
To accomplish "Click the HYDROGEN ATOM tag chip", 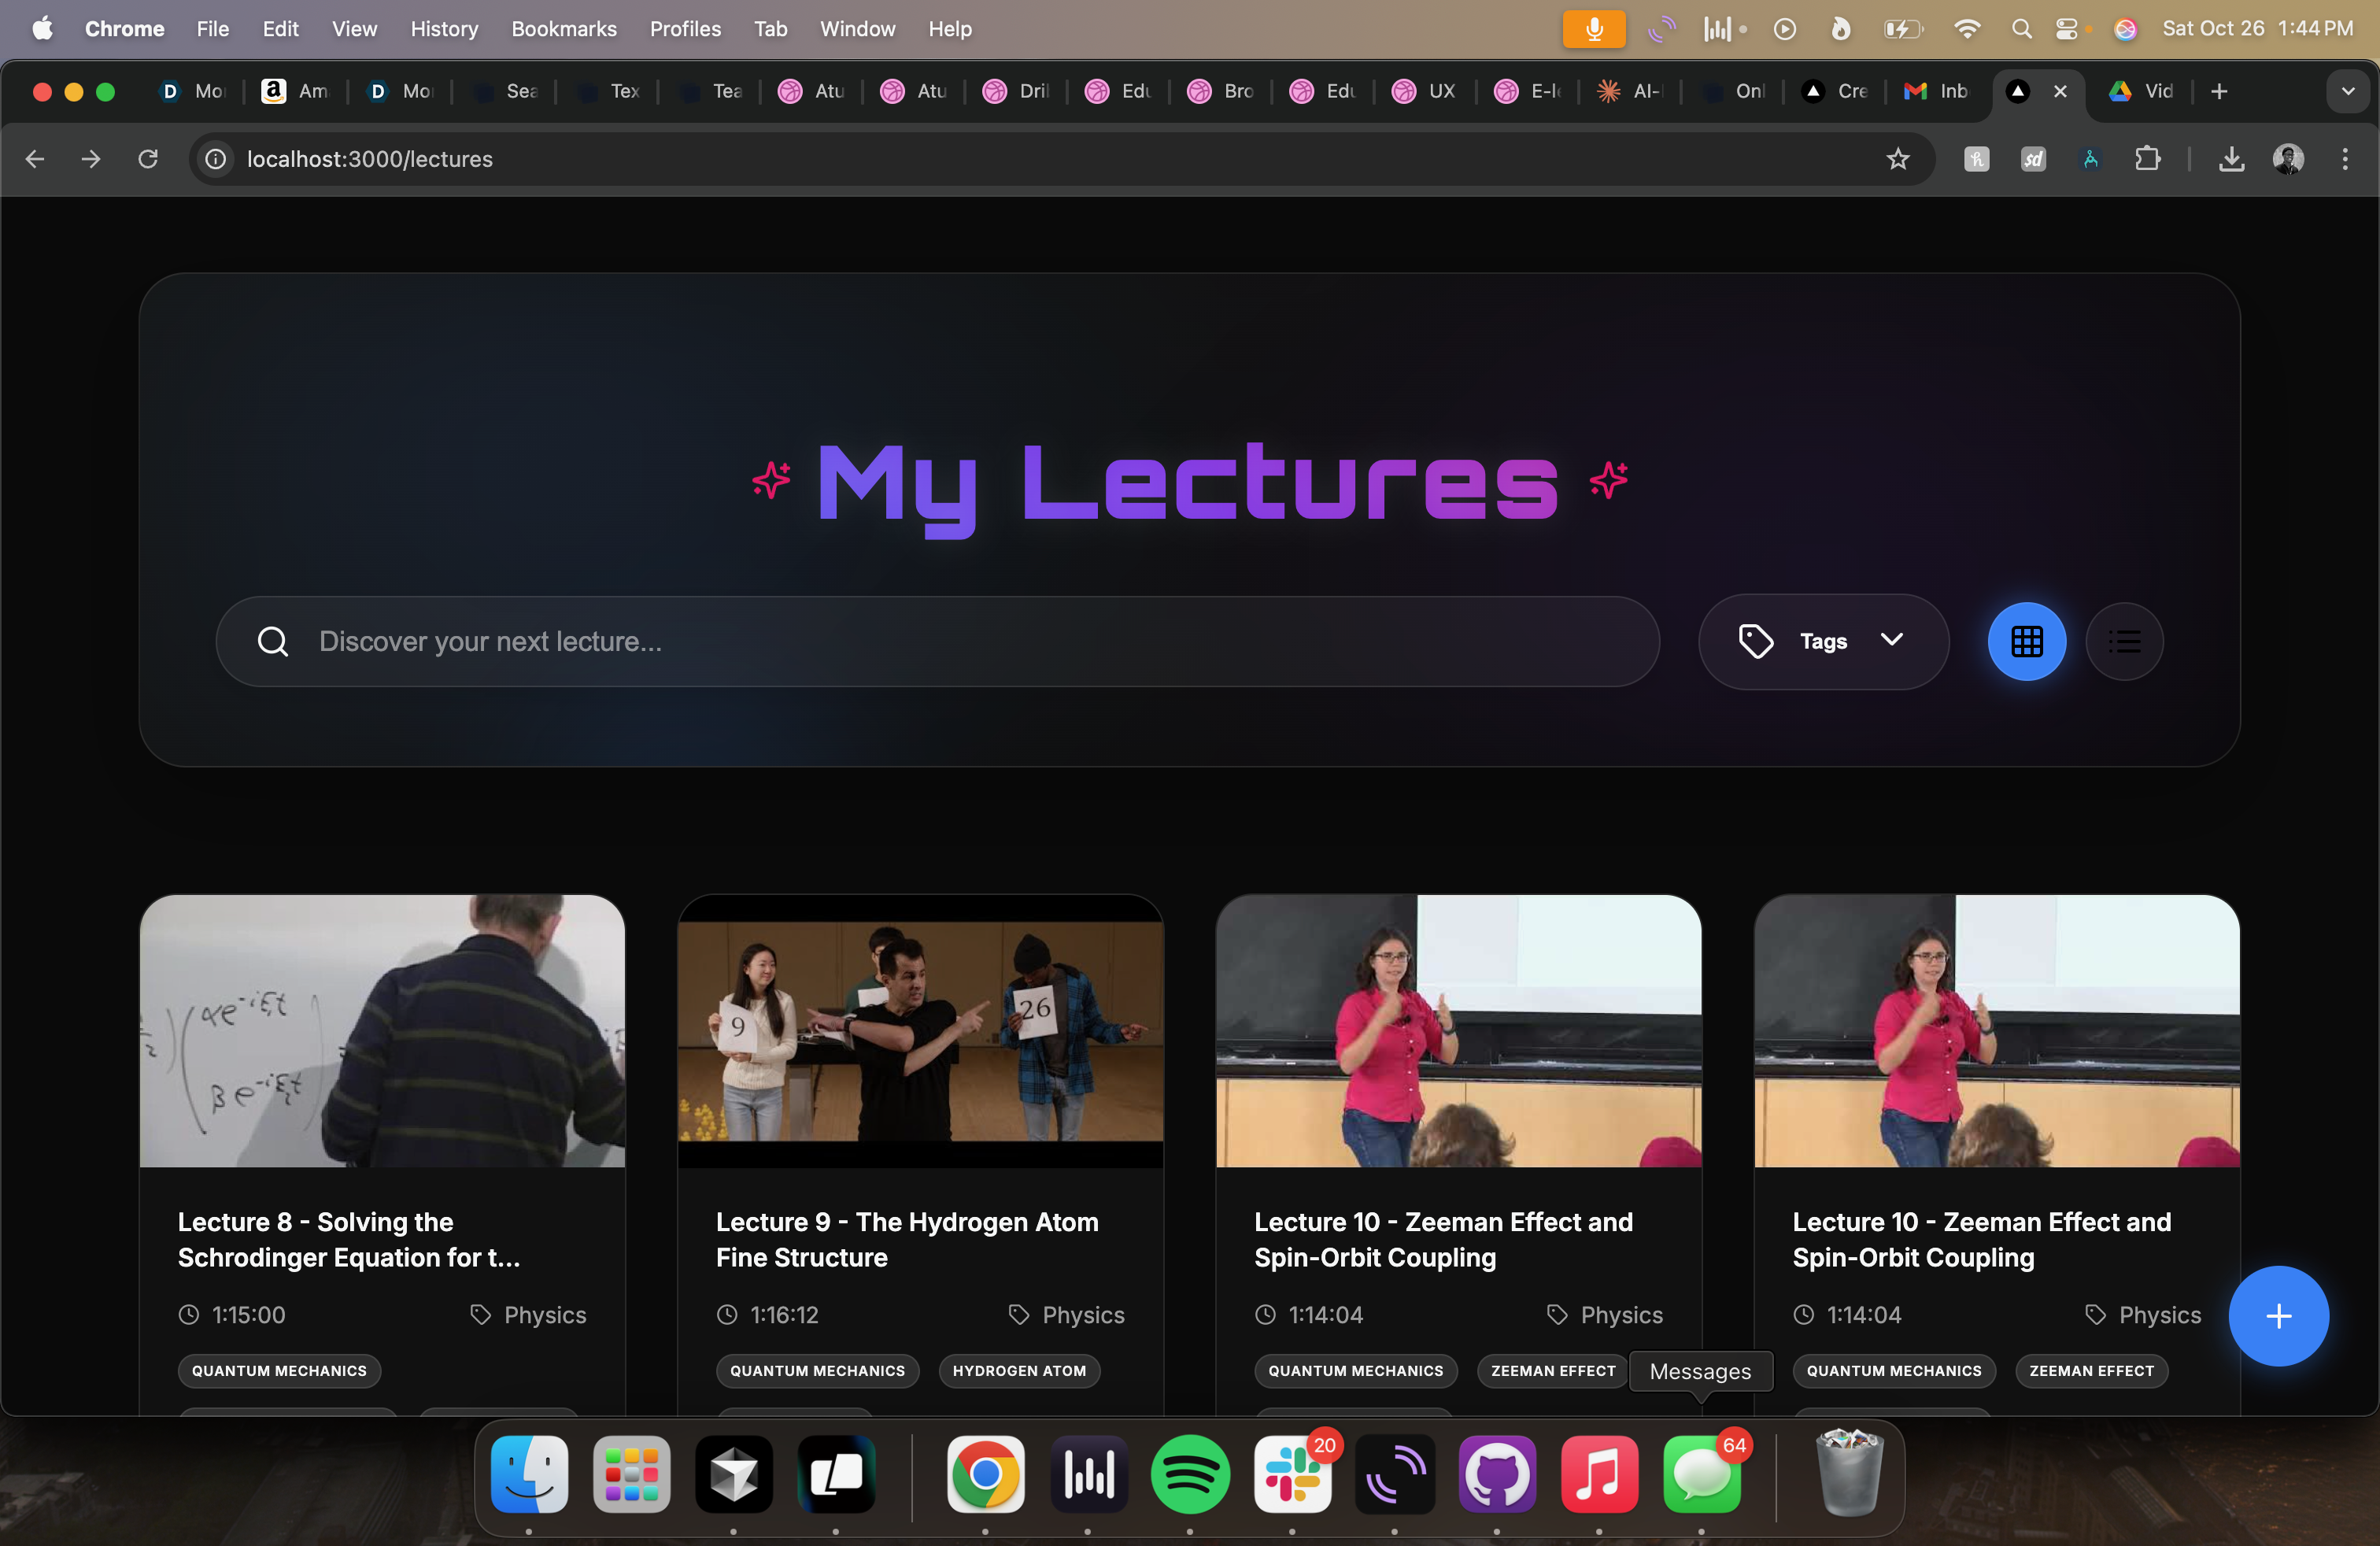I will coord(1018,1370).
